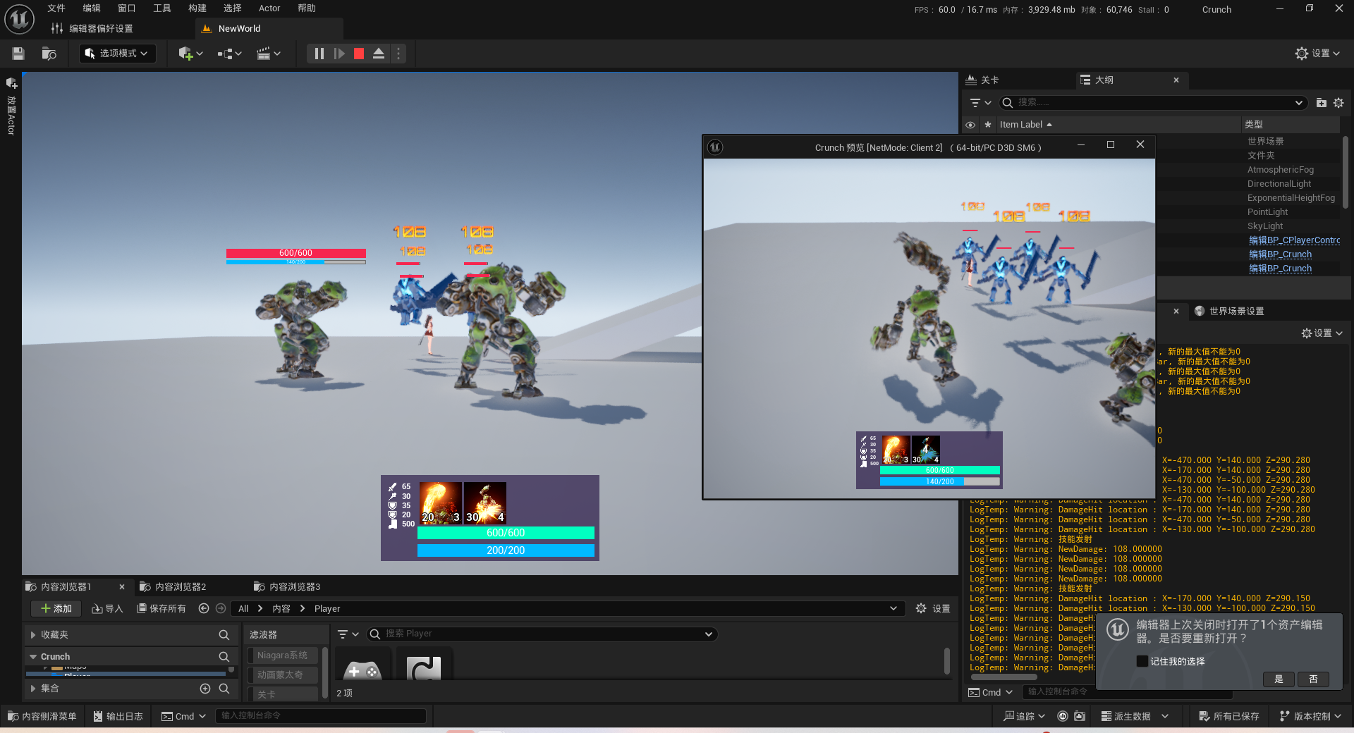Open the 窗口 menu
The width and height of the screenshot is (1354, 733).
pos(127,8)
